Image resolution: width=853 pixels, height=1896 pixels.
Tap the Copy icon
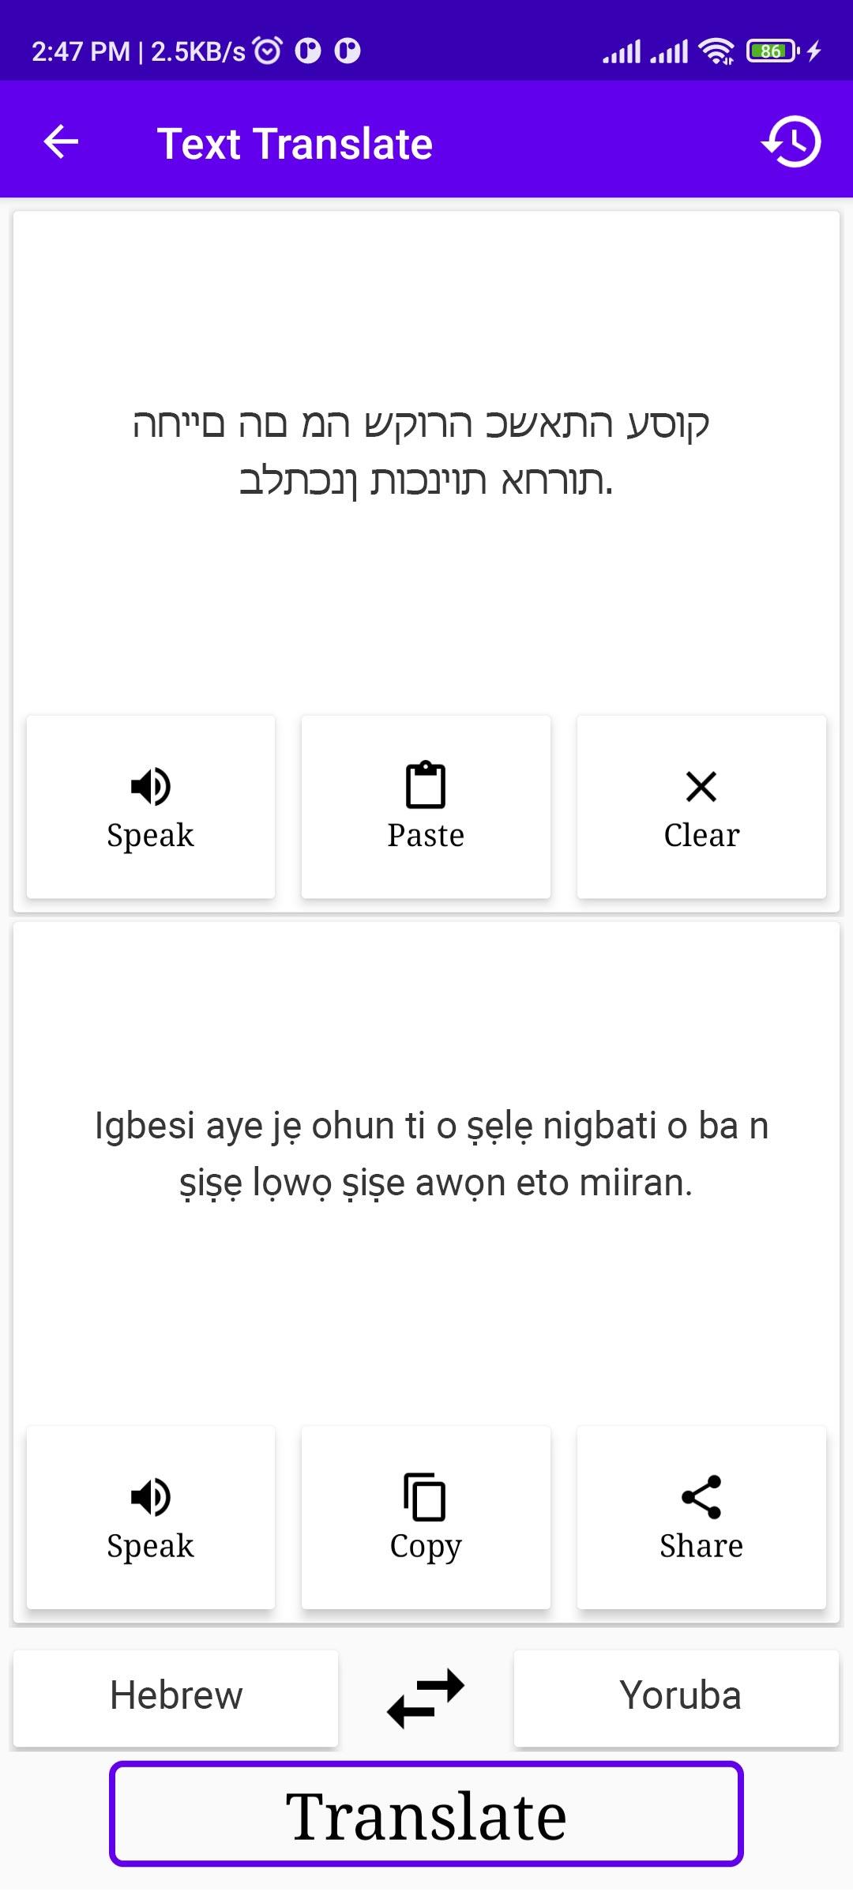426,1496
